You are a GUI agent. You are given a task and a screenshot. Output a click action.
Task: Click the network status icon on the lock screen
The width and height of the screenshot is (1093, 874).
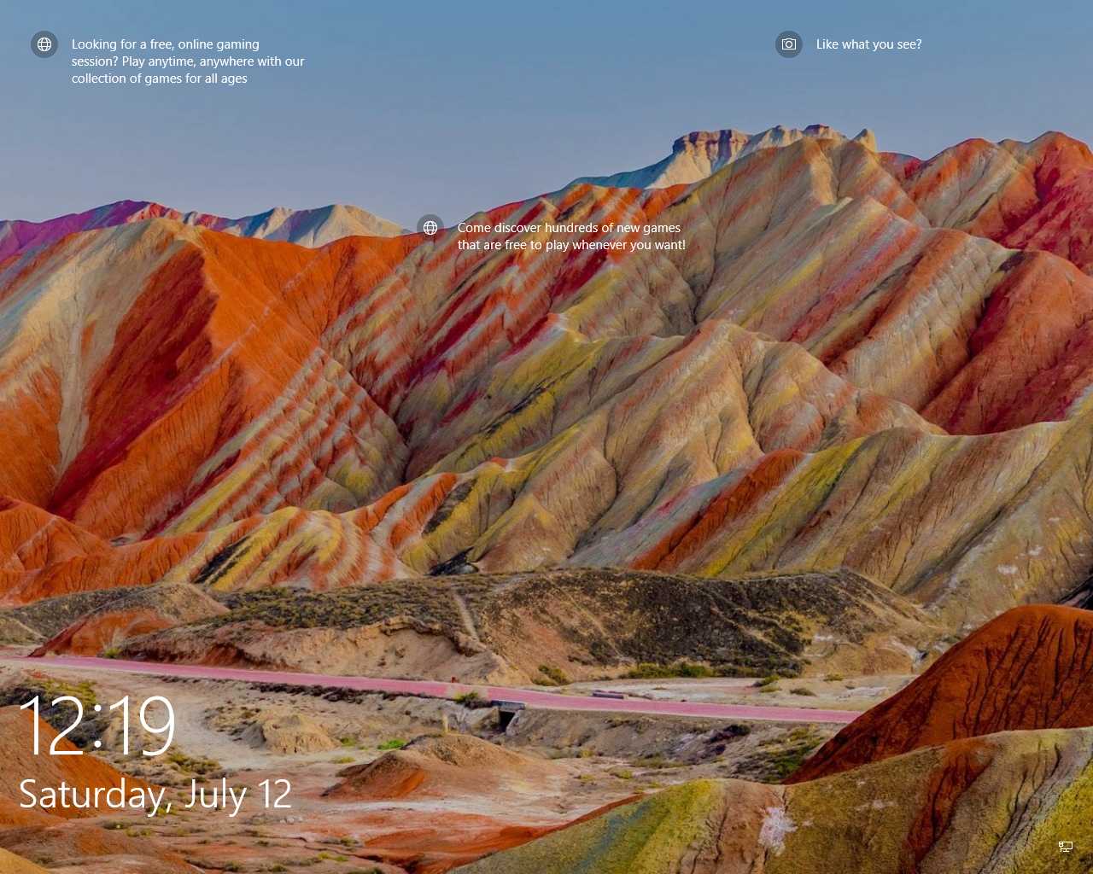(x=1066, y=847)
